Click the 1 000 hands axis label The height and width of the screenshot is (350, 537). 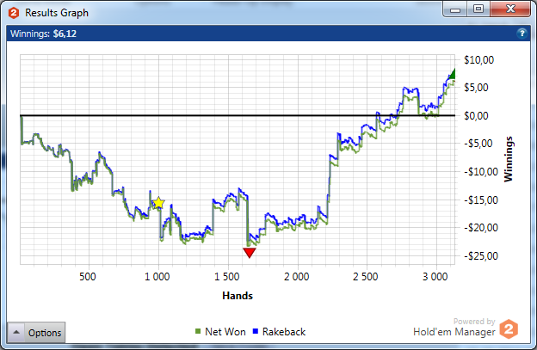[157, 276]
